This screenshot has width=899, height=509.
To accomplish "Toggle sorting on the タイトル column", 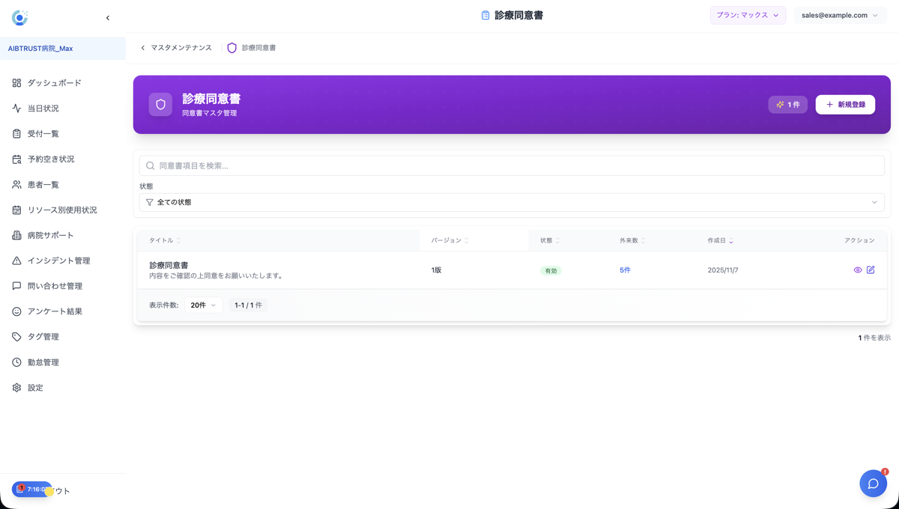I will [163, 240].
